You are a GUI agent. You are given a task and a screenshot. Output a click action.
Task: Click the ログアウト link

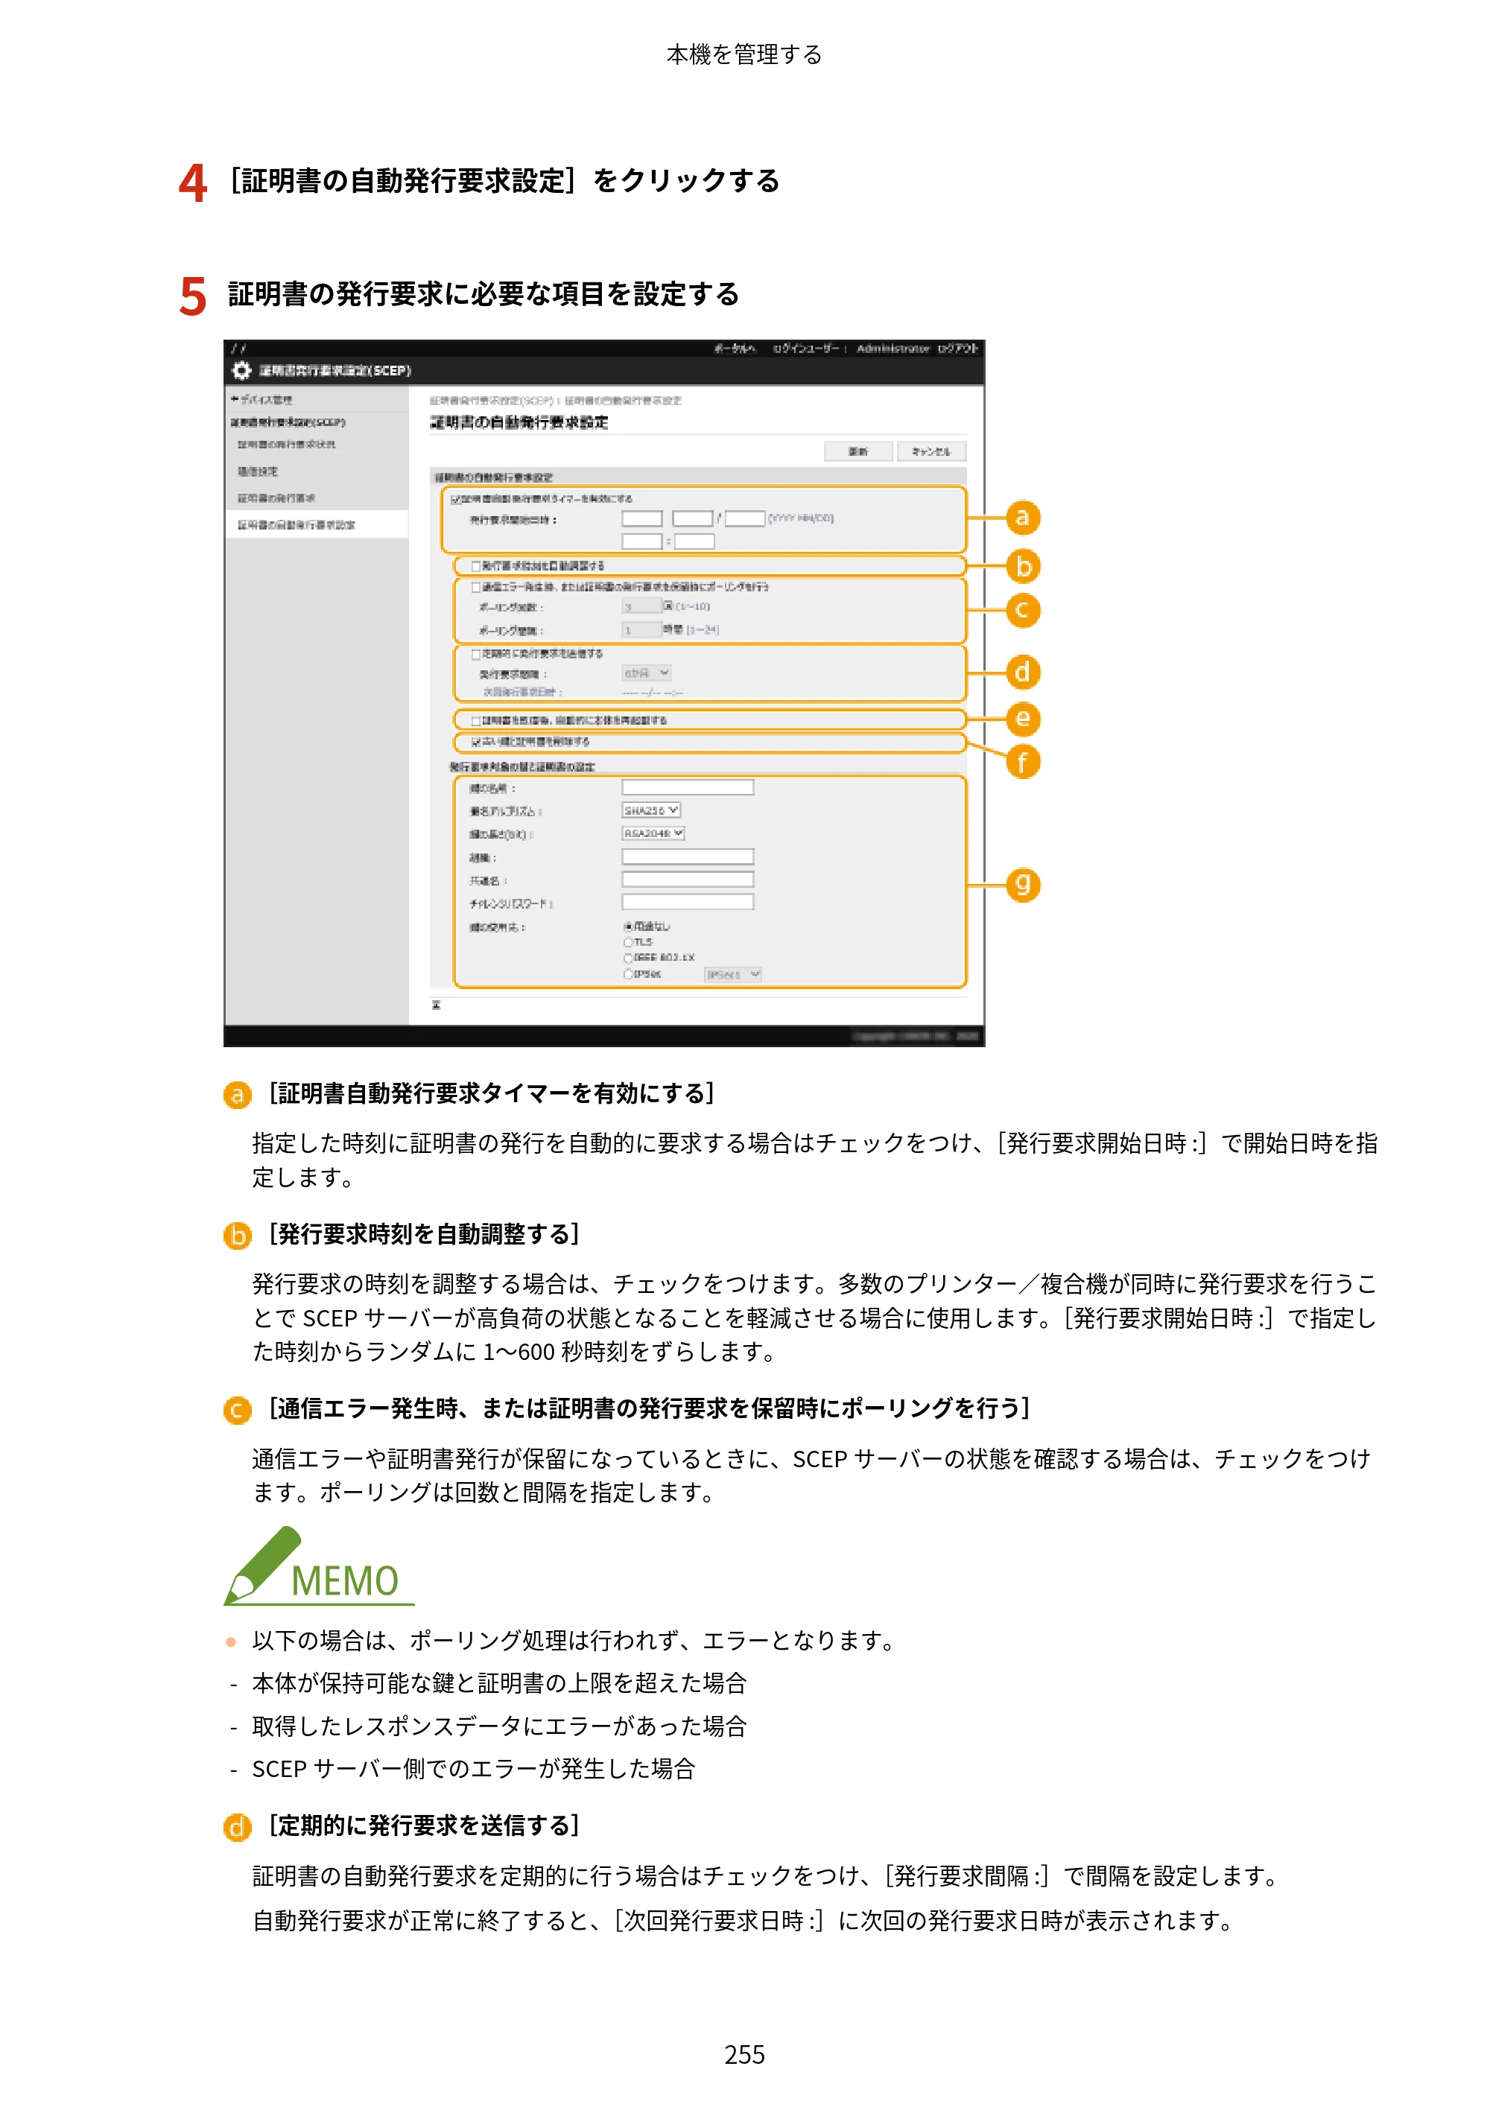957,349
